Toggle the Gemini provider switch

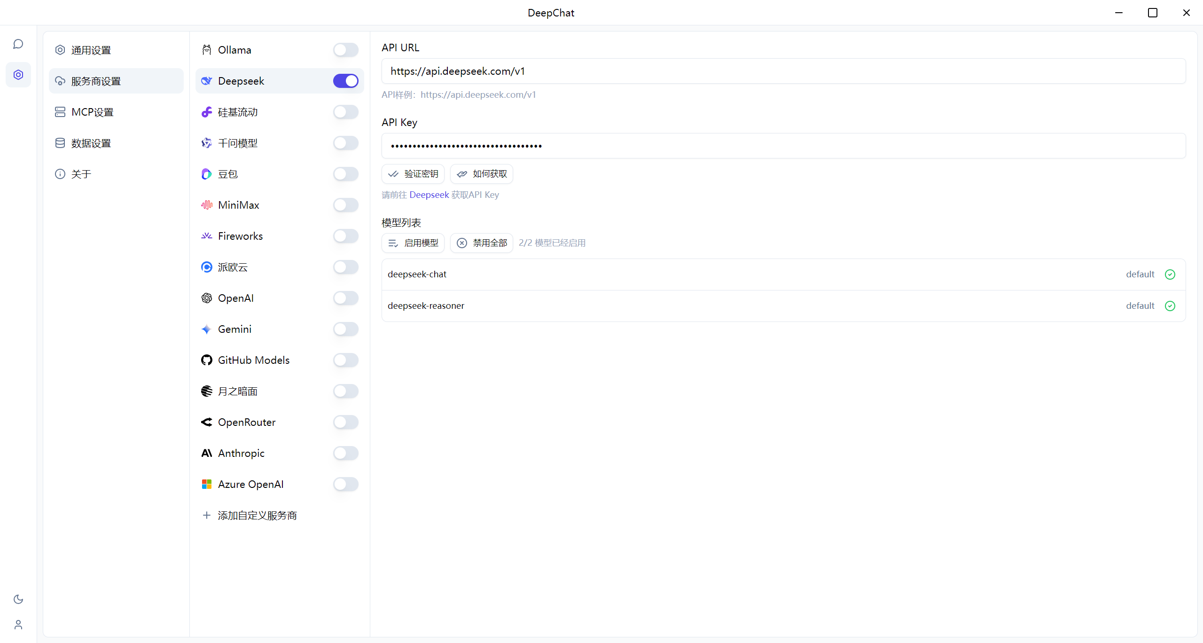click(345, 329)
